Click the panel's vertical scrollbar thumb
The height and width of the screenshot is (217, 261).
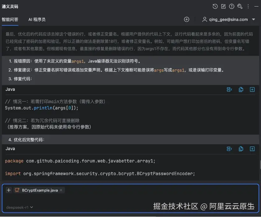coord(260,164)
